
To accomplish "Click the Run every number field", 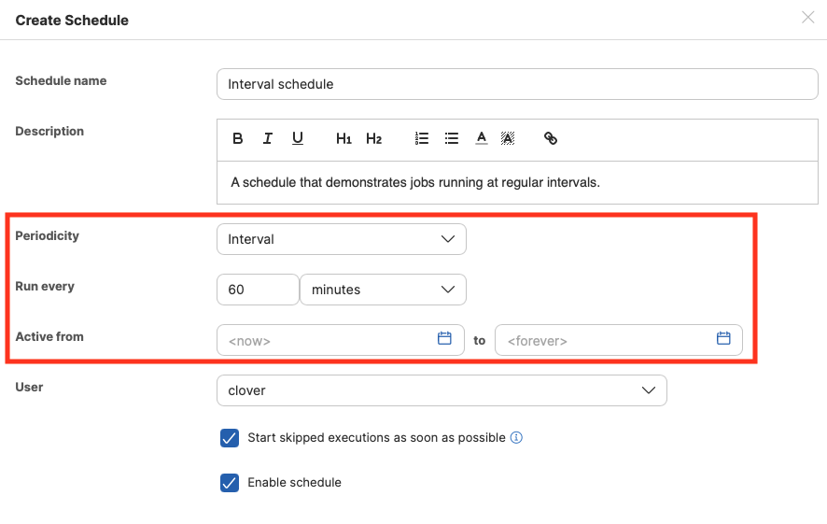I will point(257,290).
